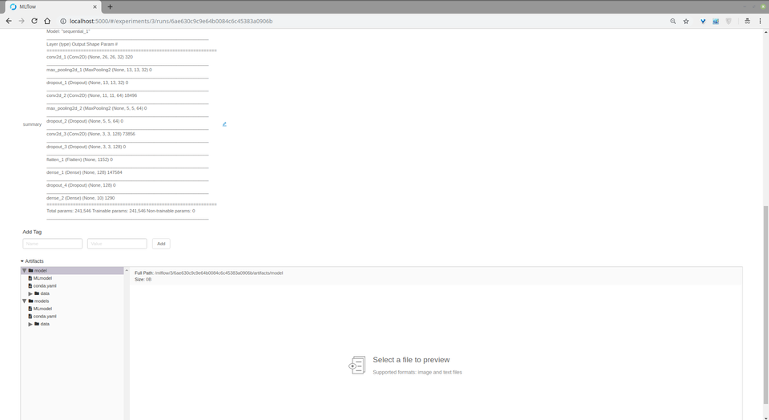This screenshot has height=420, width=769.
Task: Click the file preview placeholder icon
Action: pos(357,365)
